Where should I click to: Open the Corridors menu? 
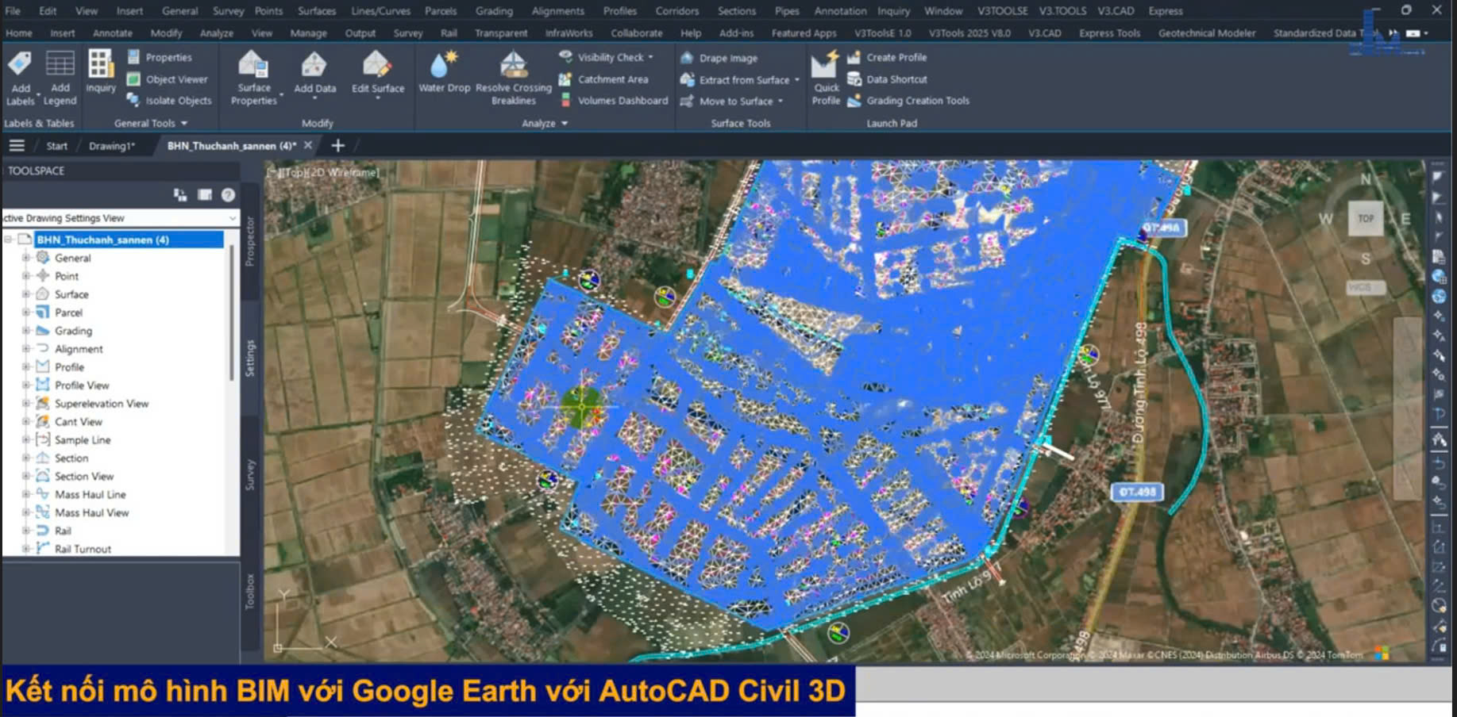(676, 11)
